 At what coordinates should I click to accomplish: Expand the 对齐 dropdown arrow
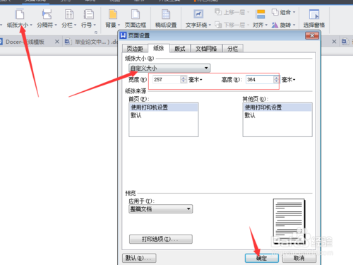pyautogui.click(x=266, y=25)
